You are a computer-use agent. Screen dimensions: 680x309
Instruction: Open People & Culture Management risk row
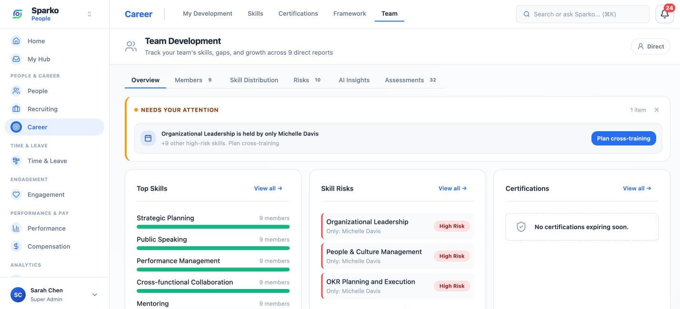click(x=398, y=256)
